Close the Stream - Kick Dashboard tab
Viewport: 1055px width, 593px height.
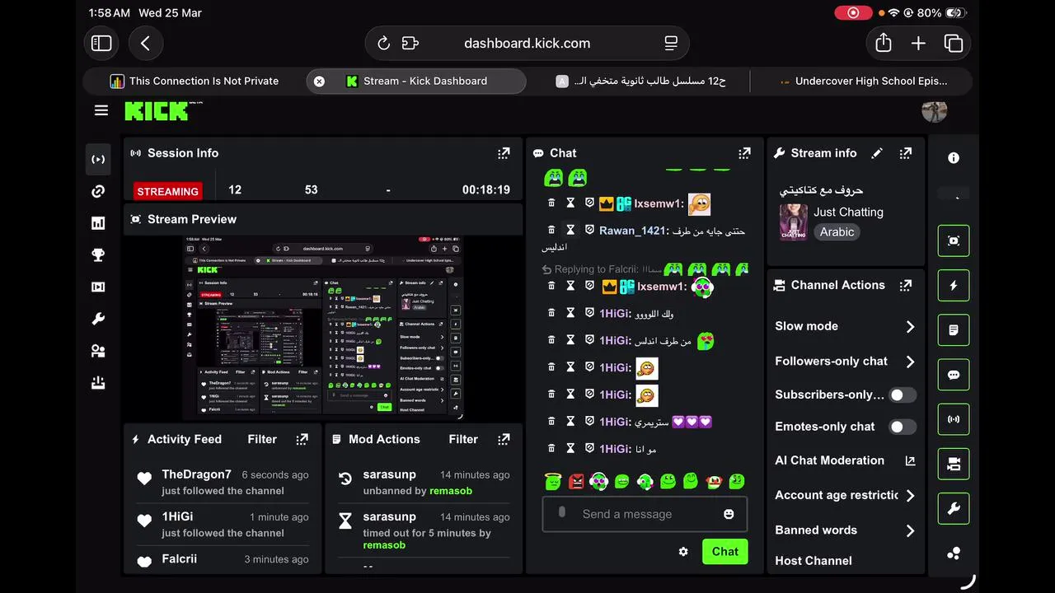(x=319, y=81)
